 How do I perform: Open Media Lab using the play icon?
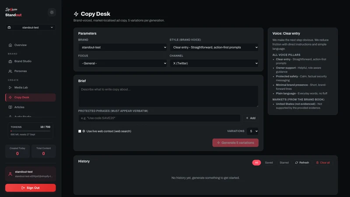10,88
